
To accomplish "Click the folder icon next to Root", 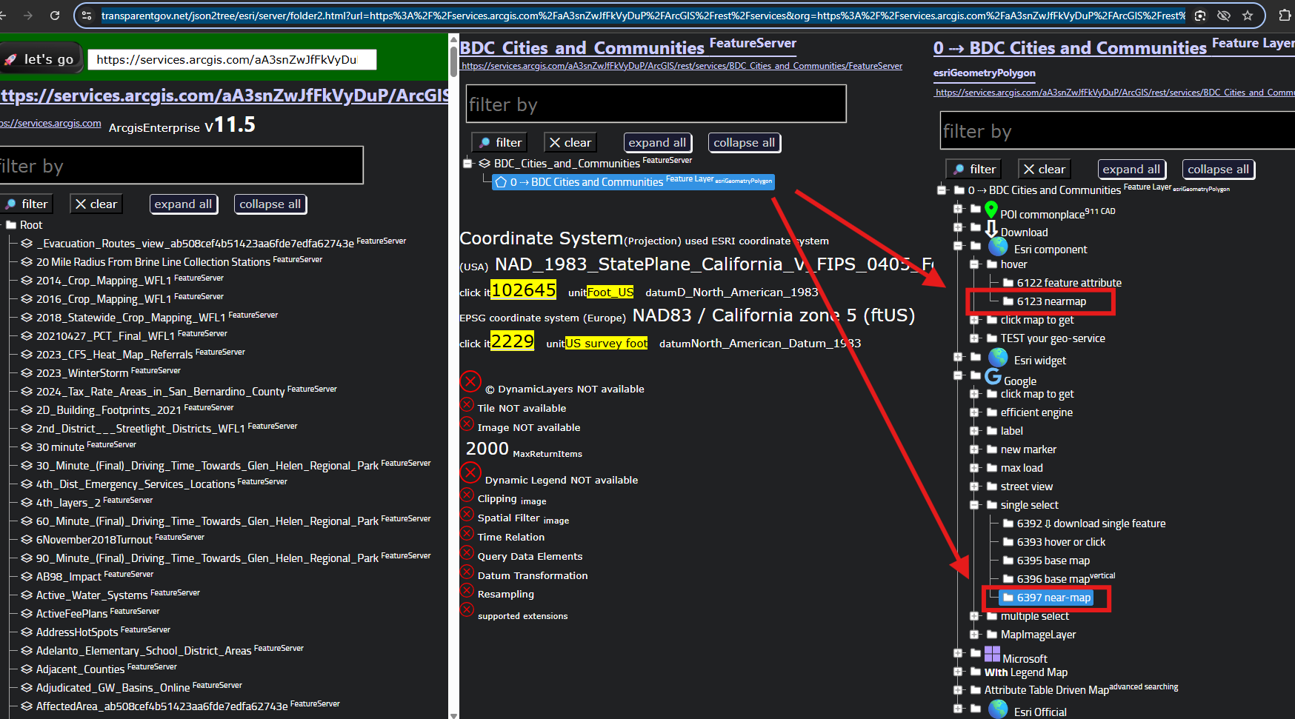I will click(11, 225).
